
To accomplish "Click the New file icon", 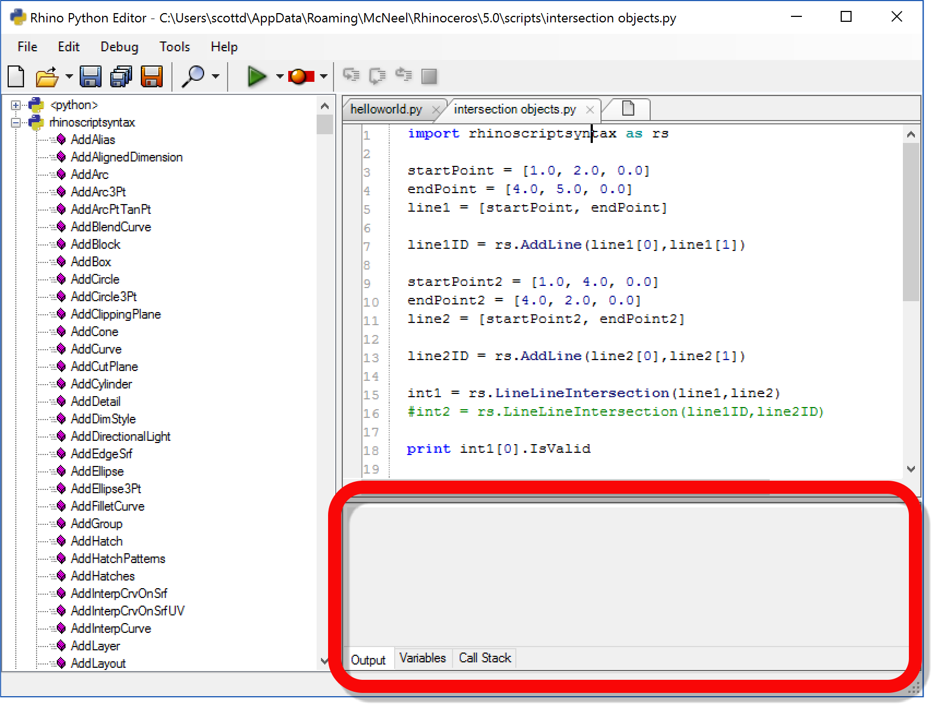I will [16, 76].
